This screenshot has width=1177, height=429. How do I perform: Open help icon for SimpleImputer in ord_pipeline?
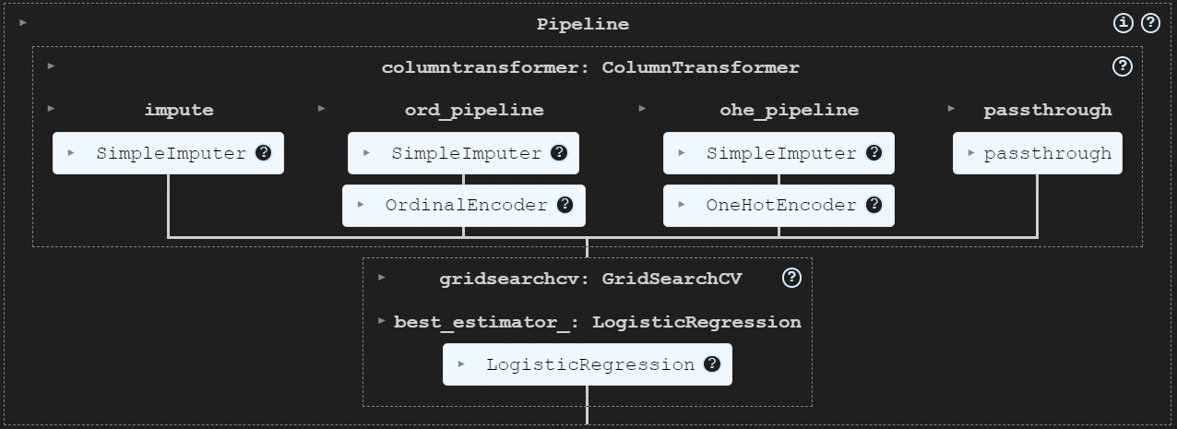click(558, 153)
